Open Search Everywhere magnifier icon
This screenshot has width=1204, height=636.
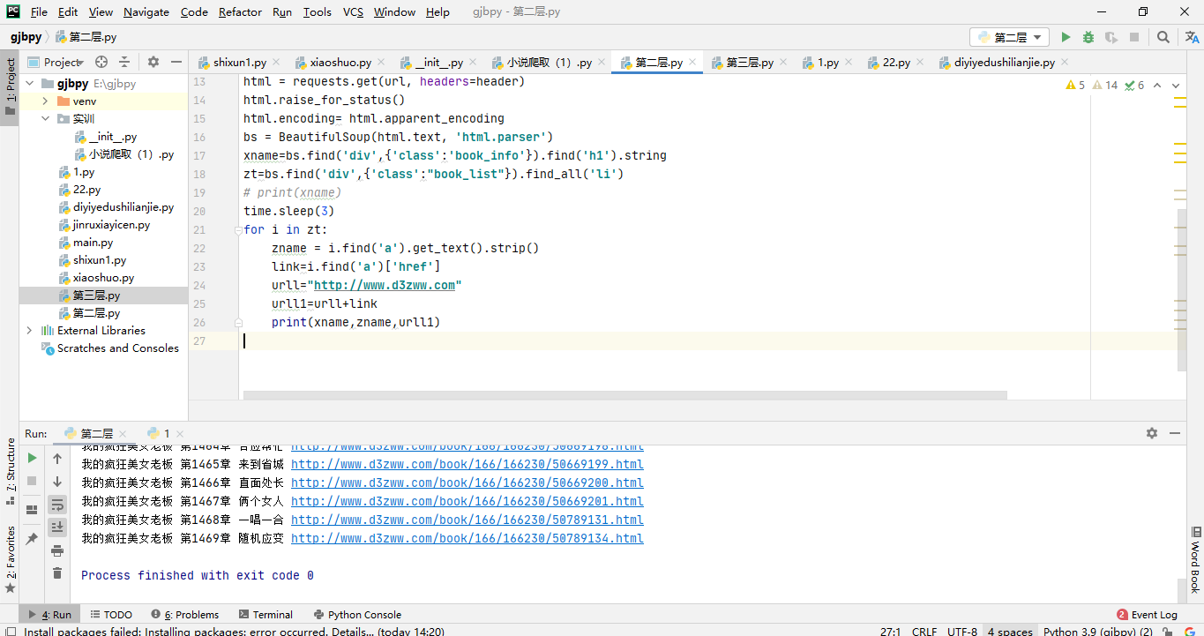[x=1163, y=37]
